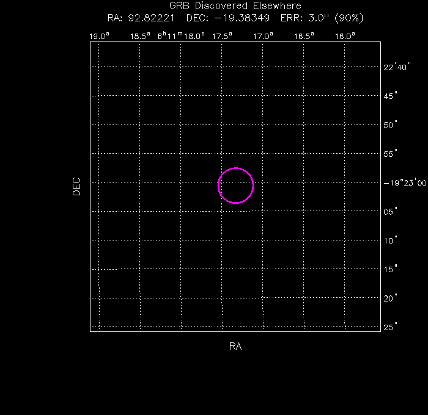Click the 16.0s RA axis label
Image resolution: width=428 pixels, height=415 pixels.
pyautogui.click(x=345, y=36)
